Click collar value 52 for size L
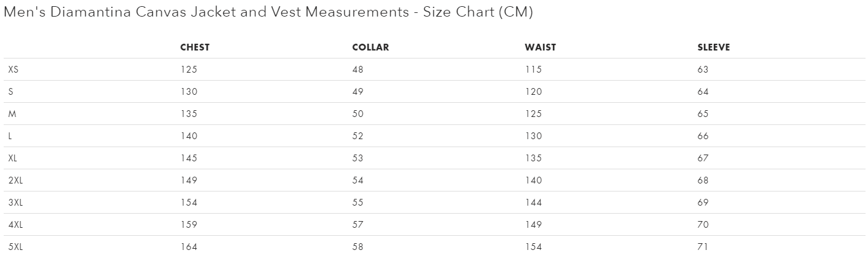Screen dimensions: 868x266 click(x=358, y=136)
